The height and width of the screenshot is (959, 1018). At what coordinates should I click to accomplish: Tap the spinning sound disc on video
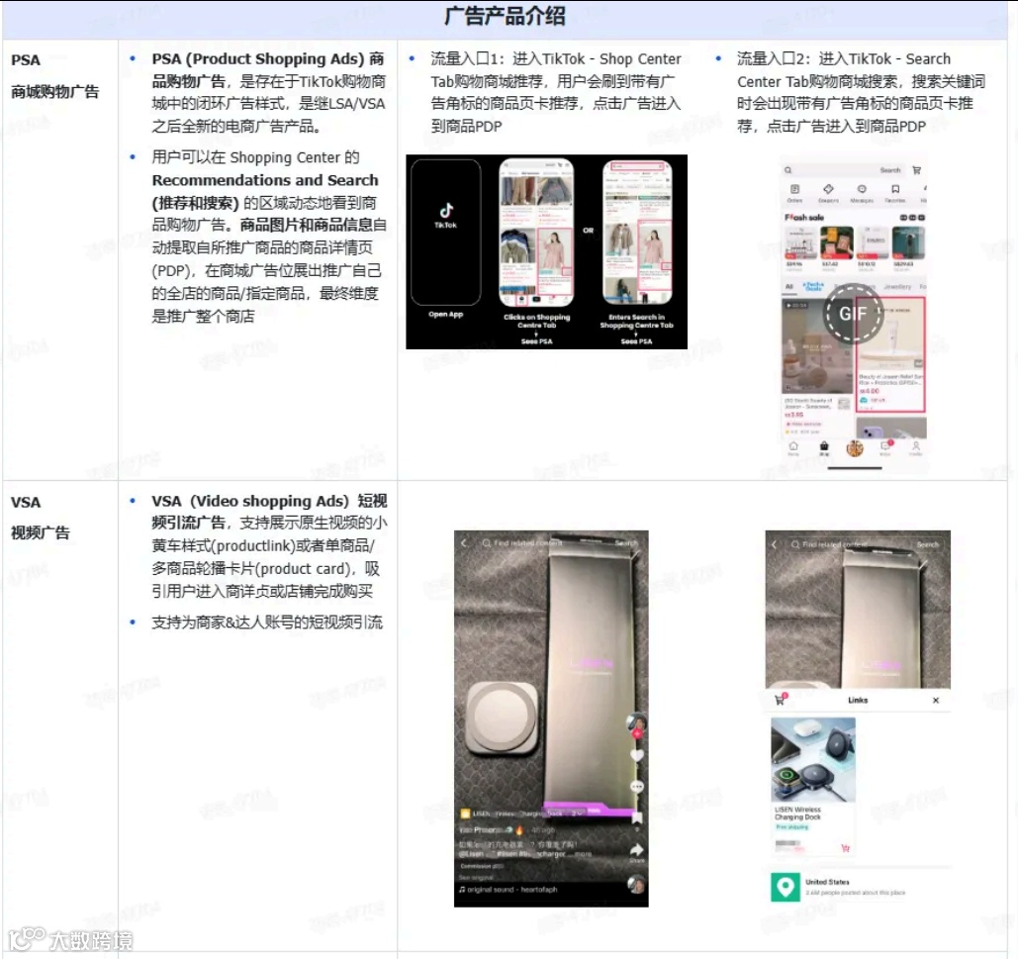click(x=636, y=885)
